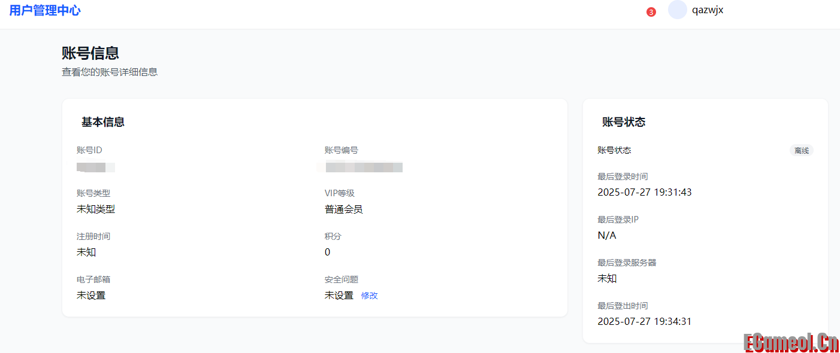Click the 最后登录时间 timestamp
This screenshot has height=353, width=840.
(x=645, y=192)
